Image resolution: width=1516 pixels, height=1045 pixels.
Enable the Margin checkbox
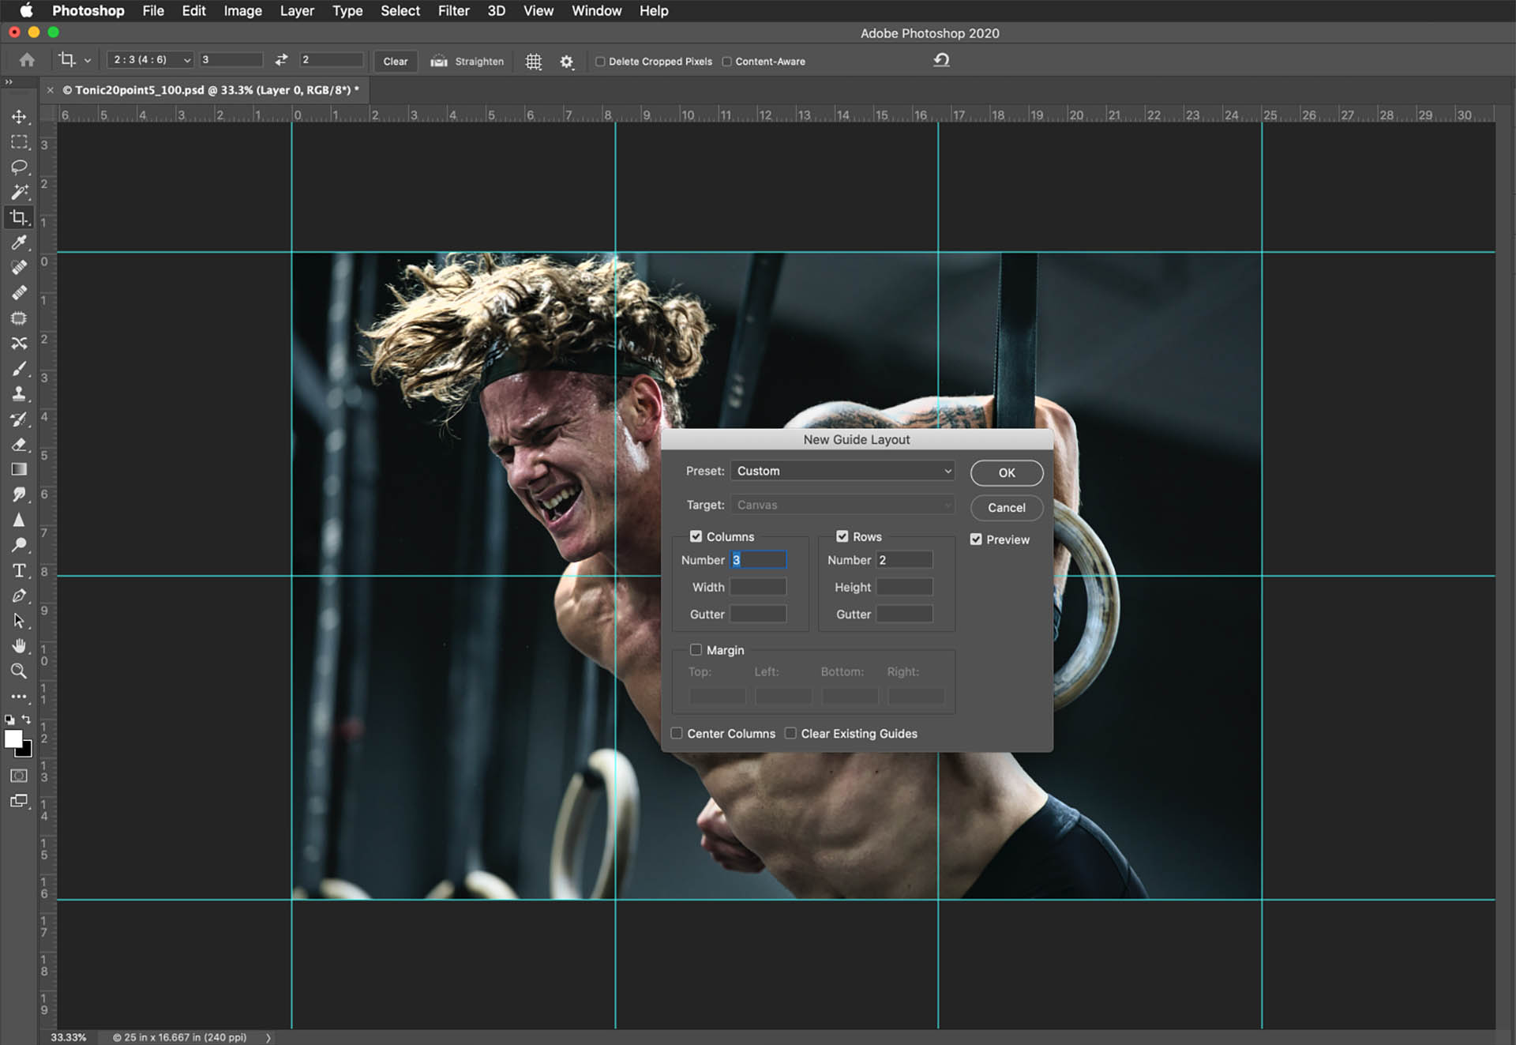pyautogui.click(x=696, y=650)
